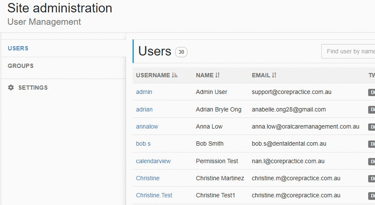Viewport: 375px width, 205px height.
Task: Sort by Name column arrows icon
Action: point(217,75)
